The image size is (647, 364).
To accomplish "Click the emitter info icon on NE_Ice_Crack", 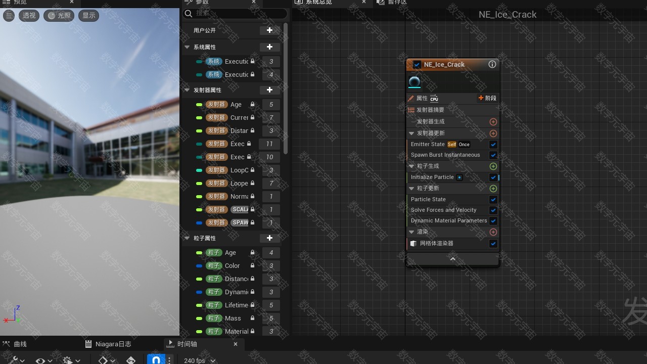I will tap(492, 65).
